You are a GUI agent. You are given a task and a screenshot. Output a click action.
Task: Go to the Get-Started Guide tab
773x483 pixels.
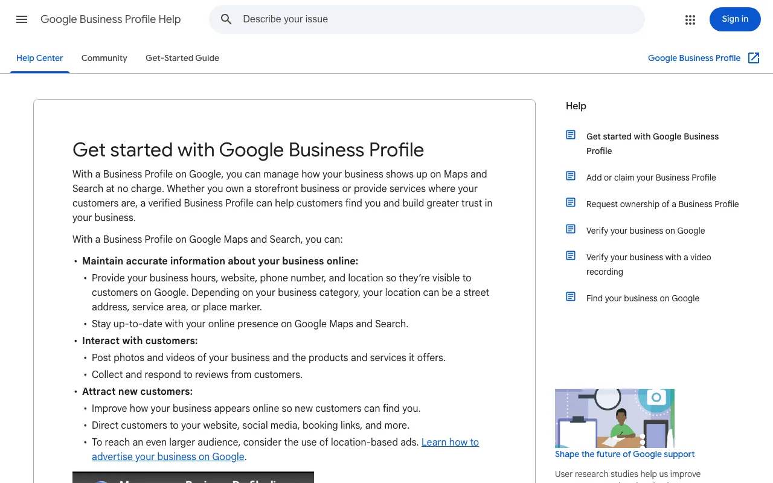point(182,58)
